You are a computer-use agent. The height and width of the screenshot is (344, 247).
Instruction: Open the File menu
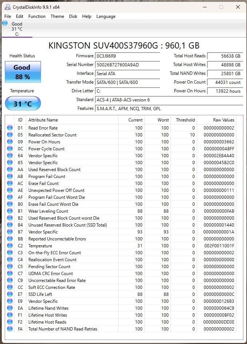(x=8, y=16)
